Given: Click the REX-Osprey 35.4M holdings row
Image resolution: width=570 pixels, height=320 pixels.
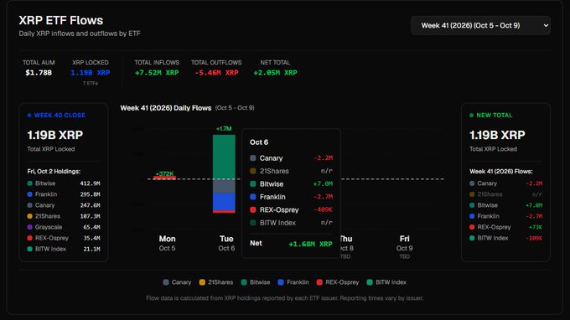Looking at the screenshot, I should [x=64, y=238].
